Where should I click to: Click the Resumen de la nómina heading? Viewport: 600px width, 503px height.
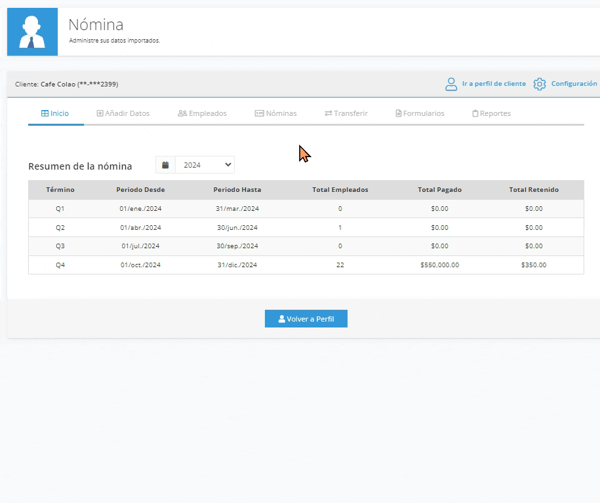[x=80, y=166]
